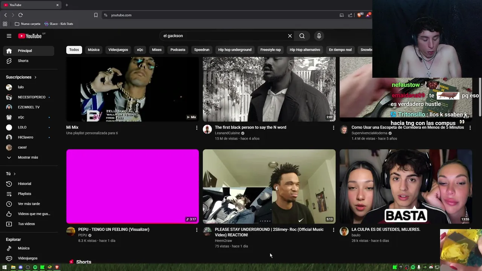This screenshot has height=271, width=482.
Task: Open options for PEPU Tengo un Feeling
Action: [x=197, y=230]
